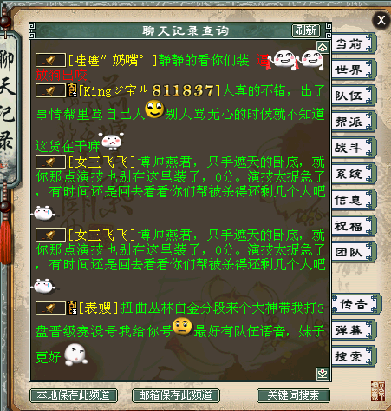The width and height of the screenshot is (391, 411).
Task: Click the horn icon beside 表嫂 message
Action: (x=50, y=308)
